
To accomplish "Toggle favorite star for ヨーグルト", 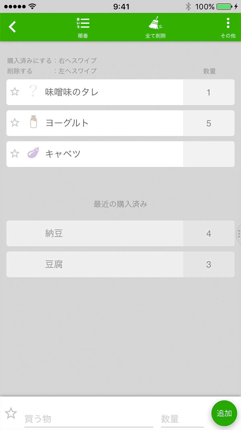I will click(15, 123).
